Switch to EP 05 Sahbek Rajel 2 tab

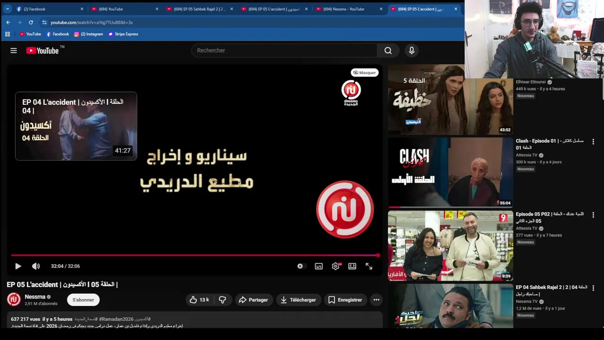(199, 9)
